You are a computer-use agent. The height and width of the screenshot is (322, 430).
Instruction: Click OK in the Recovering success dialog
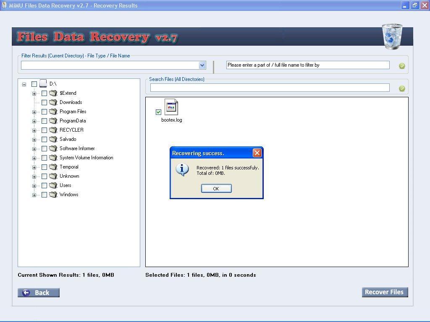(216, 189)
